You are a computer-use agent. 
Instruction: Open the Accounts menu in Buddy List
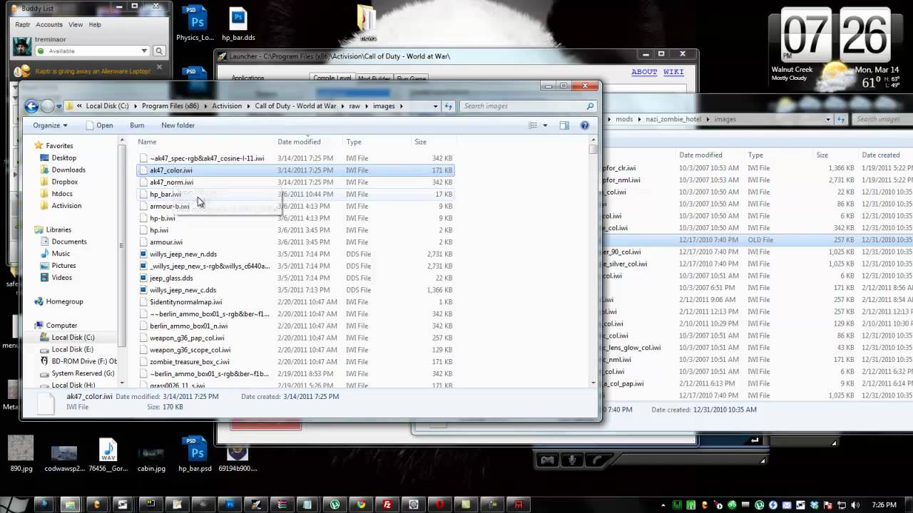click(49, 24)
